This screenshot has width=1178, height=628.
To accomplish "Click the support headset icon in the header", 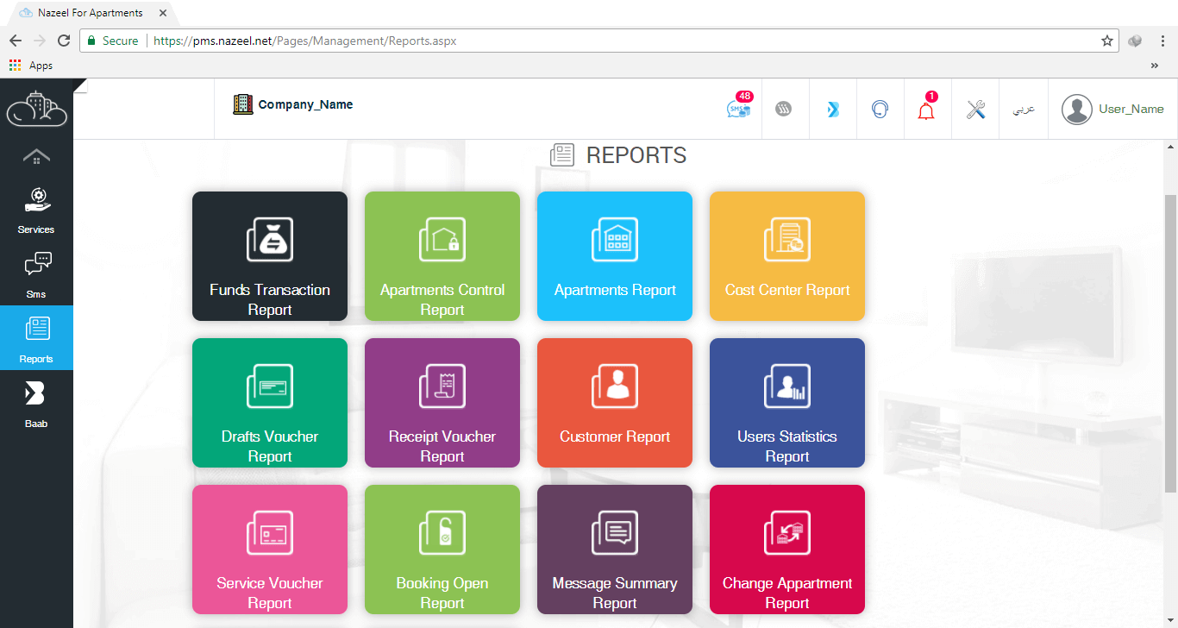I will [880, 109].
